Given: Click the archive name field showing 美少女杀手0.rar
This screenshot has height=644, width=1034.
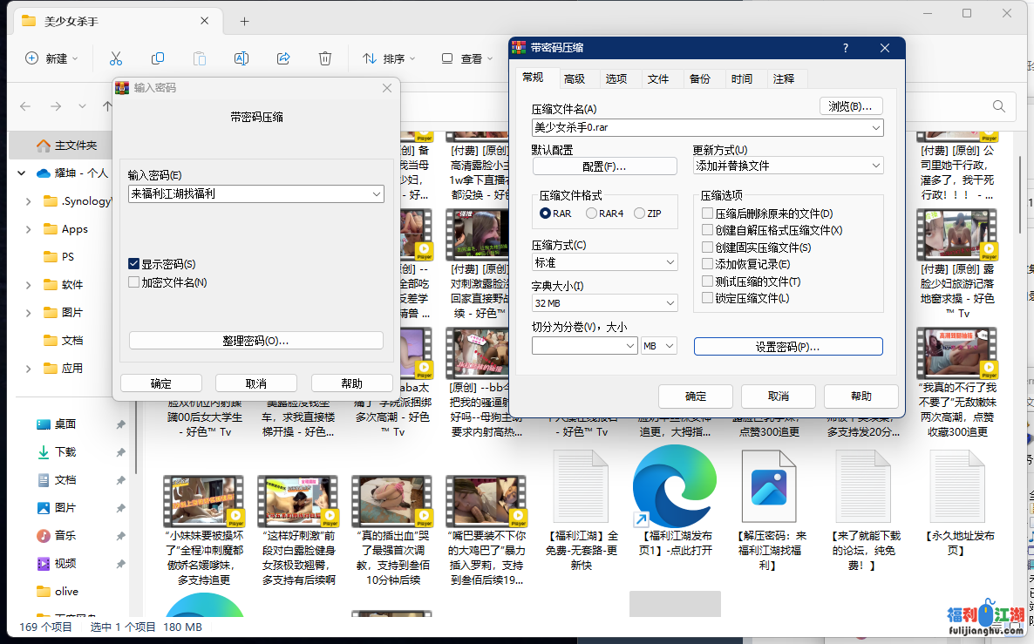Looking at the screenshot, I should click(x=700, y=127).
